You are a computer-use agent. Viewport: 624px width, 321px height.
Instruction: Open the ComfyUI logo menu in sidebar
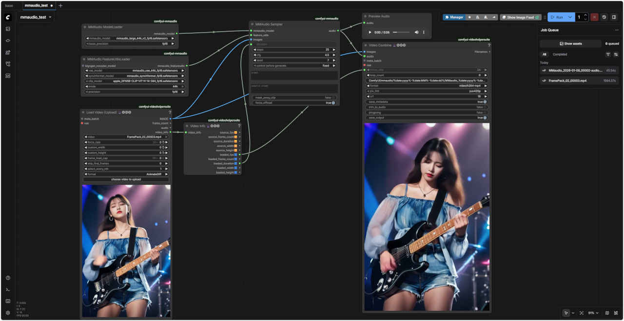pyautogui.click(x=8, y=17)
